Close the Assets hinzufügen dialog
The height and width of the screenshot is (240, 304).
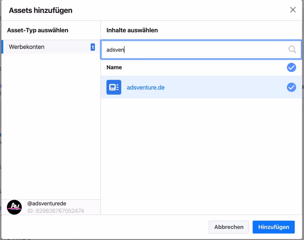pos(293,10)
